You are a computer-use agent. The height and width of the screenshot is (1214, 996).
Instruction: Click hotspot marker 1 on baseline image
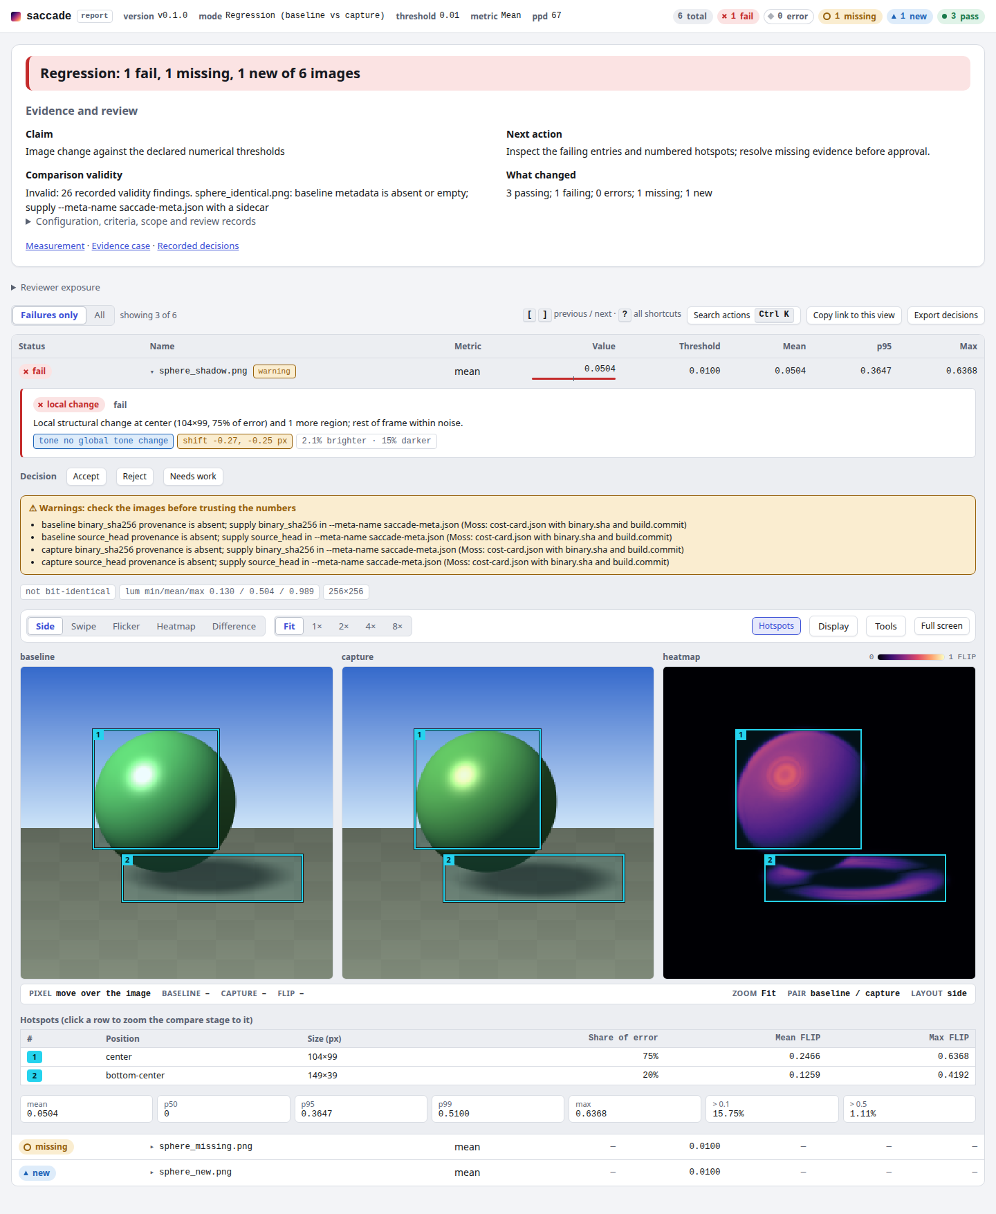coord(98,735)
